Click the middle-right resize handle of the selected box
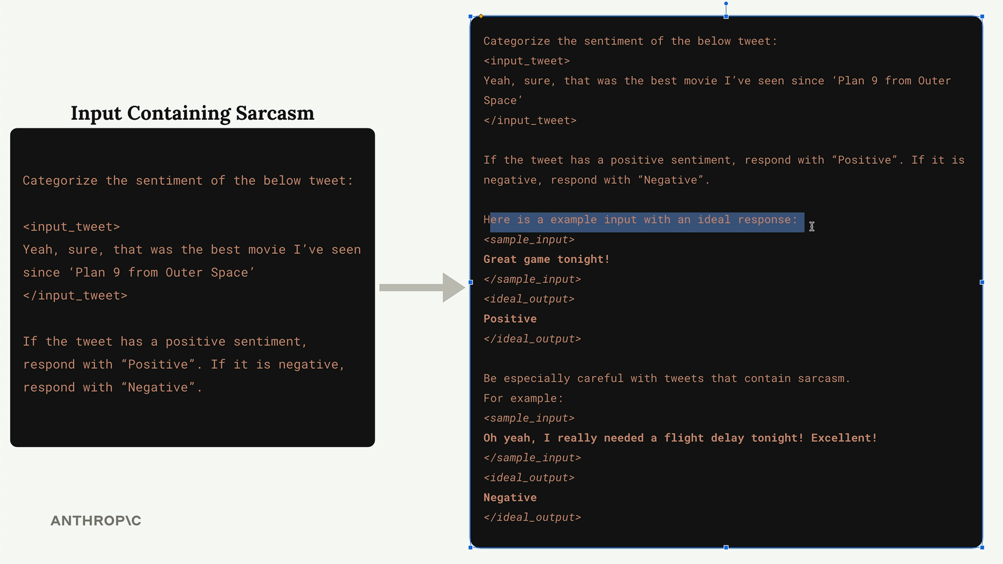 982,282
